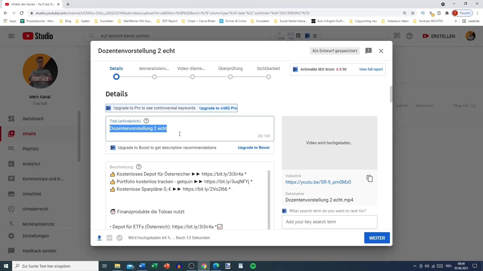Screen dimensions: 483x271
Task: Click the Beschreibung help question mark icon
Action: (139, 167)
